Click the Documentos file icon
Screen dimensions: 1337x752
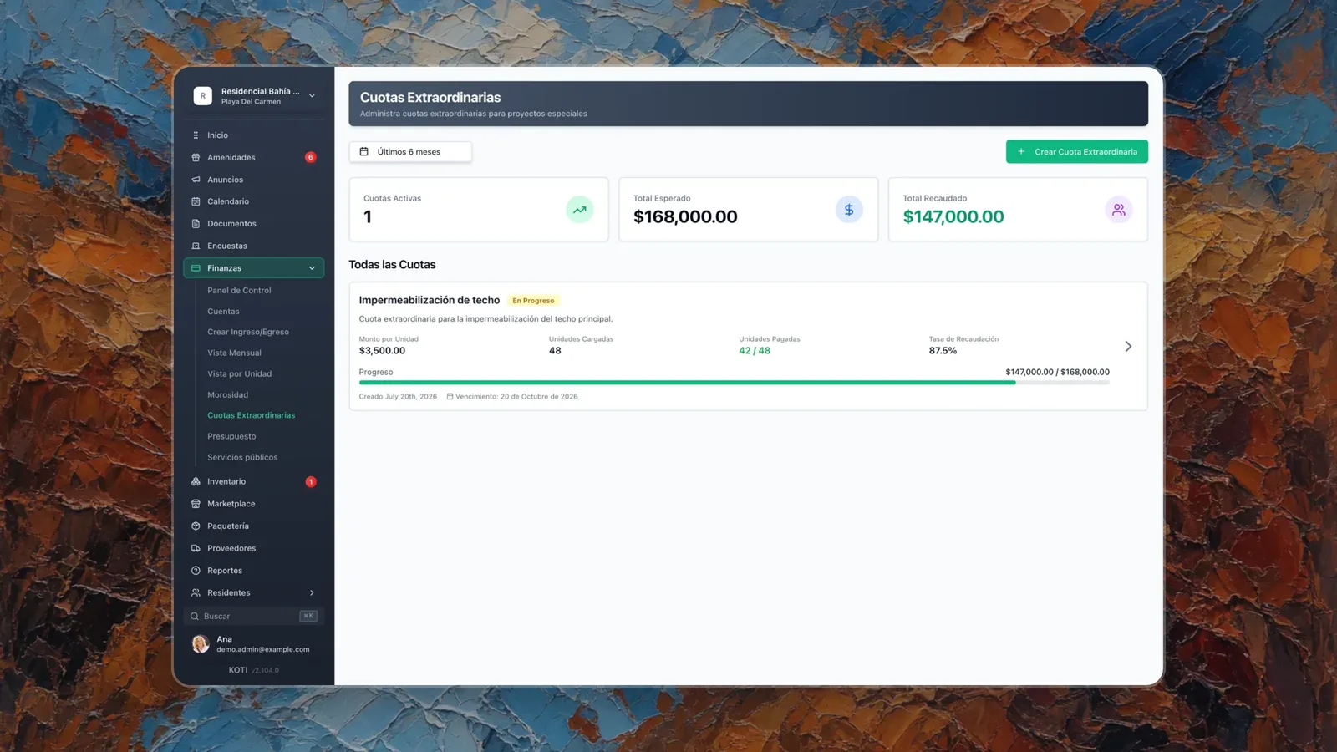click(196, 224)
